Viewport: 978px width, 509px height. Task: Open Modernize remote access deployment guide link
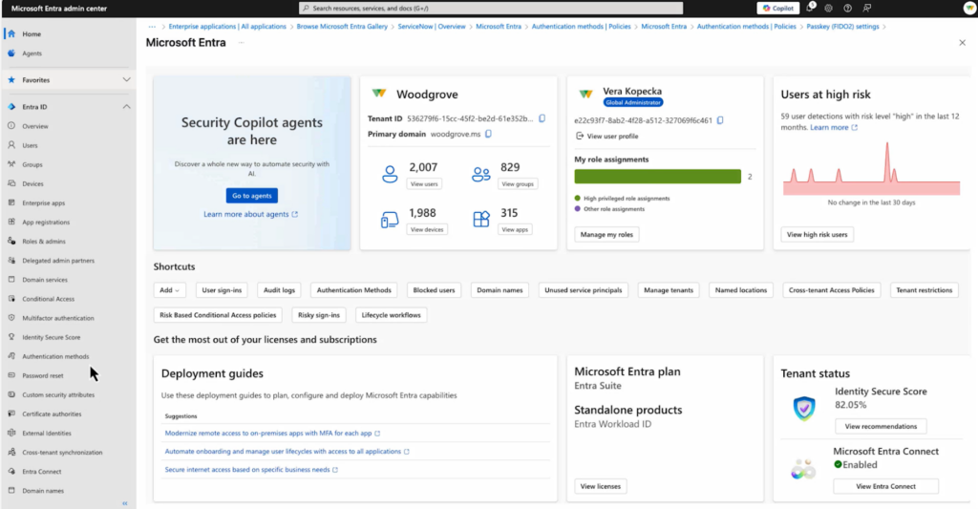pyautogui.click(x=272, y=433)
